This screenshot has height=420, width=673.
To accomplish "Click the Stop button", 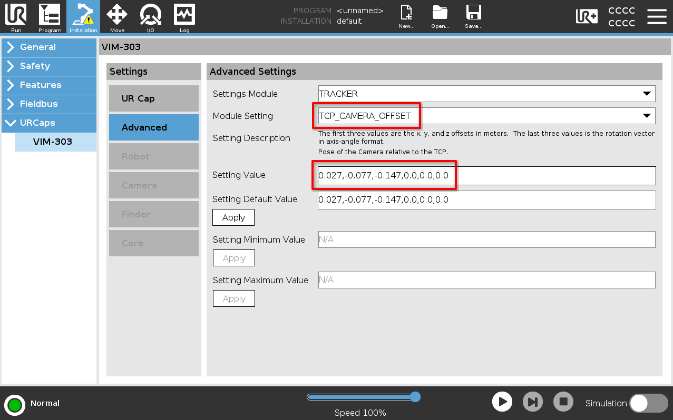I will 563,402.
